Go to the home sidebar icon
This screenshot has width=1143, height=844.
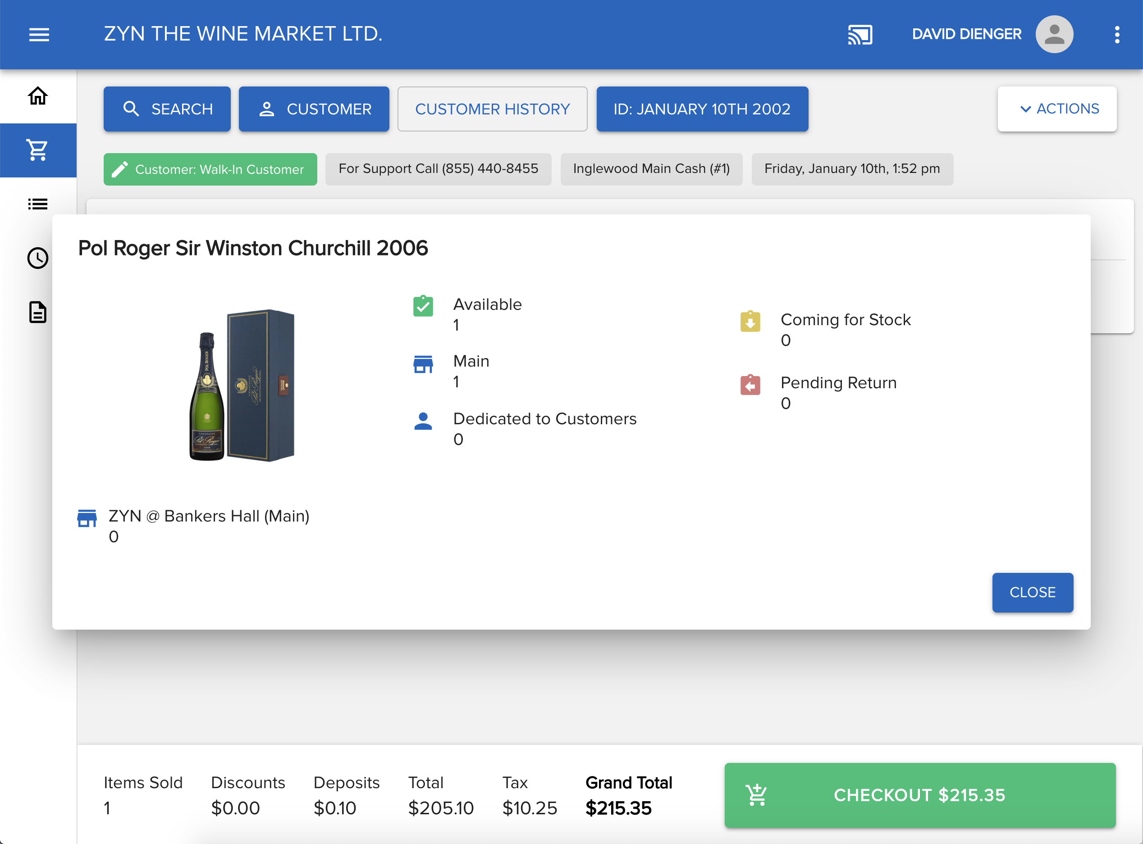38,96
